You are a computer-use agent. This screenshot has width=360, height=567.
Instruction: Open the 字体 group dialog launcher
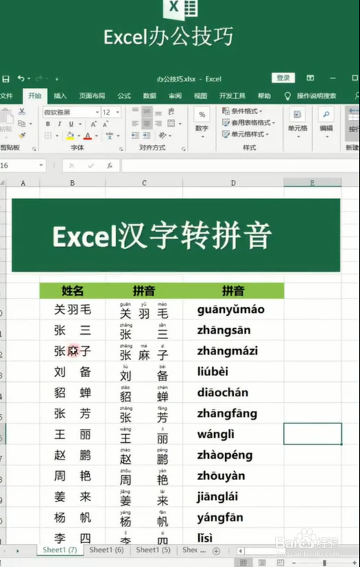pyautogui.click(x=120, y=149)
